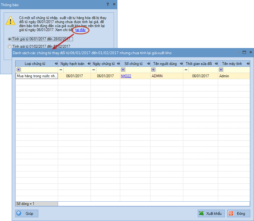Click the 'Số dòng = 1' summary cell
Image resolution: width=254 pixels, height=221 pixels.
37,204
